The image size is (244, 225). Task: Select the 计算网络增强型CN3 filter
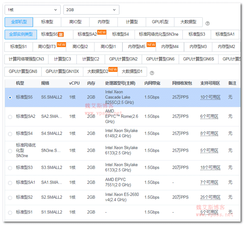26,59
